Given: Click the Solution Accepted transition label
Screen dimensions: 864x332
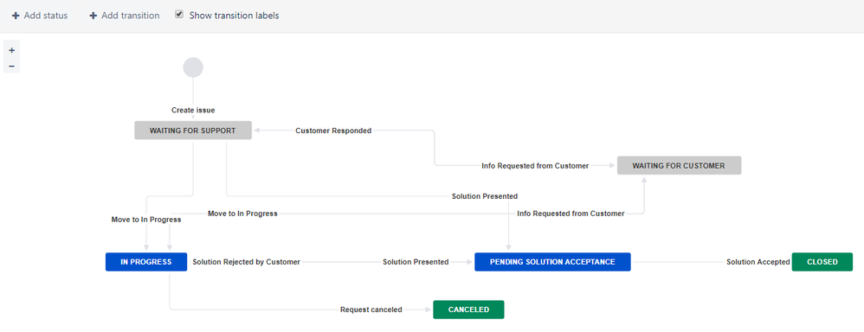Looking at the screenshot, I should pos(758,262).
